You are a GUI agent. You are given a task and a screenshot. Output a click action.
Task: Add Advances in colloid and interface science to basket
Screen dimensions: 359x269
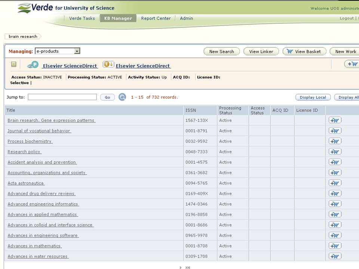tap(335, 225)
